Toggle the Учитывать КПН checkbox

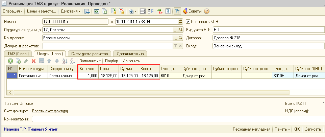[x=189, y=21]
